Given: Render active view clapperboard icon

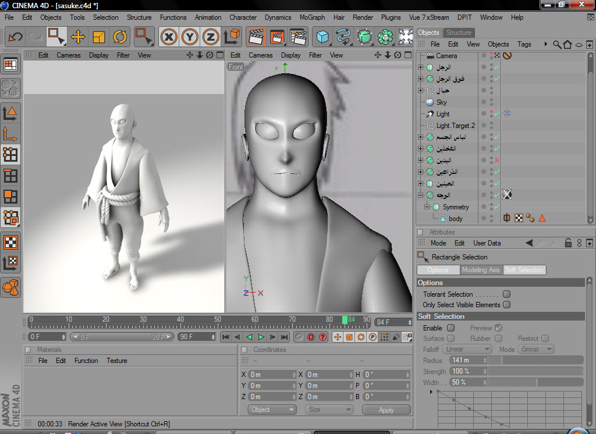Looking at the screenshot, I should click(x=256, y=37).
